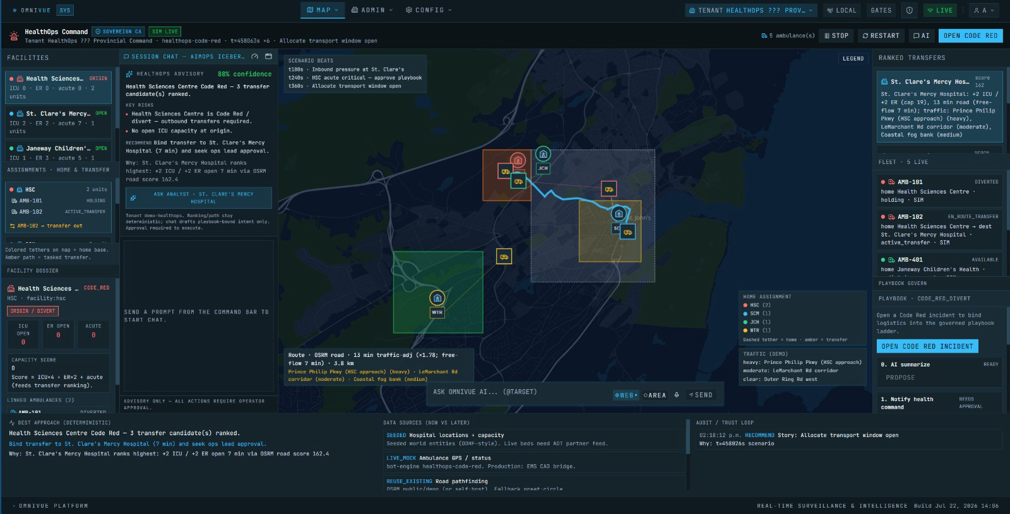Screen dimensions: 1010x514
Task: Click the ambulance icon next to AMB-101 in Fleet
Action: pyautogui.click(x=891, y=182)
